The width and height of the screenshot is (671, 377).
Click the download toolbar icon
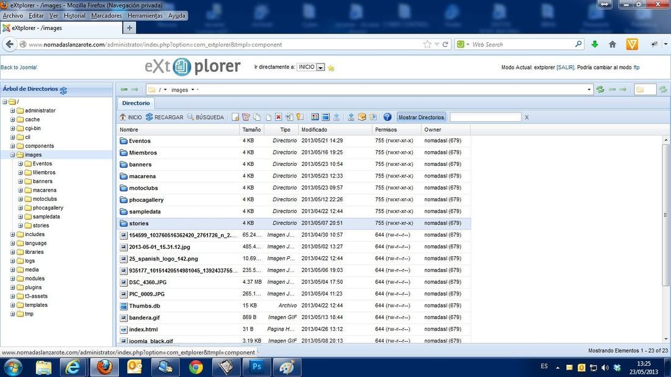tap(336, 117)
